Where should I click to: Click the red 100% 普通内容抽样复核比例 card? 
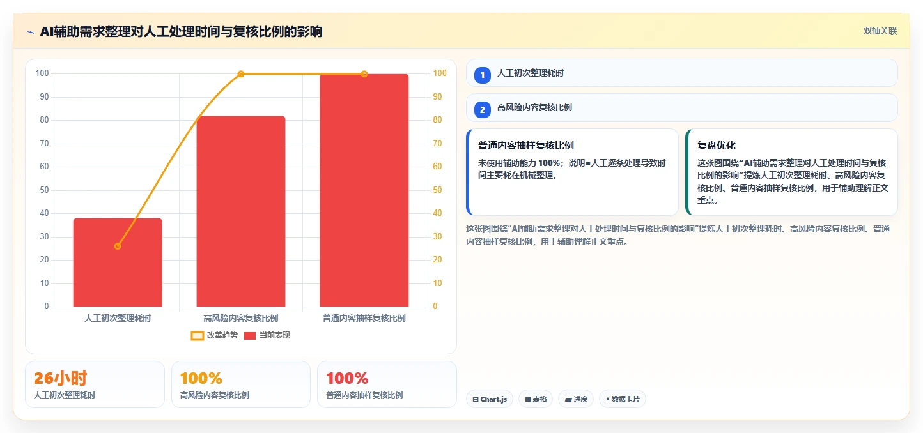387,384
